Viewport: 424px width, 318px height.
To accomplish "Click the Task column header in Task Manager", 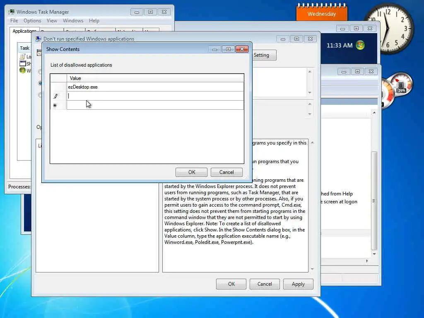I will point(24,48).
